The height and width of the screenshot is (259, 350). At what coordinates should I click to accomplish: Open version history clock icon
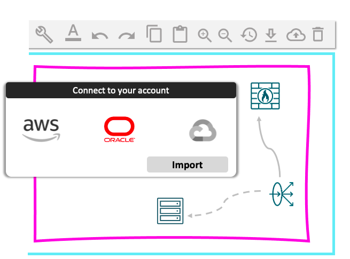tap(248, 35)
